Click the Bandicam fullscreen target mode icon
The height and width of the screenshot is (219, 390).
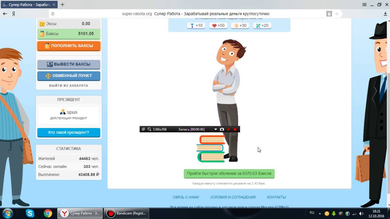[x=143, y=129]
